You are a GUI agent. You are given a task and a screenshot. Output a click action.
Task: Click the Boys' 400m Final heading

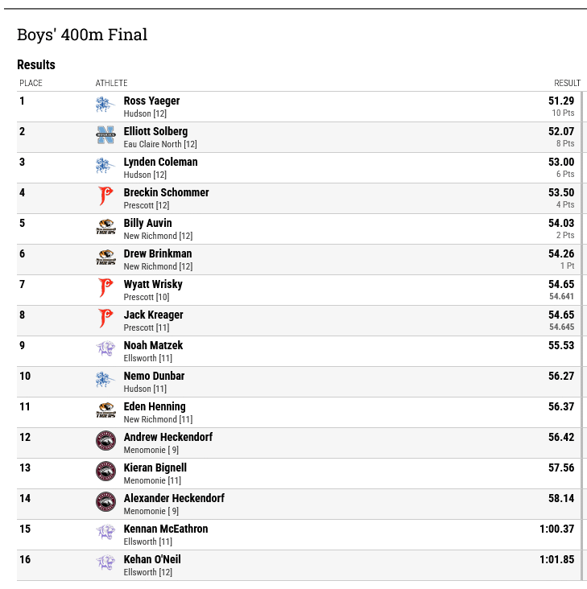pyautogui.click(x=82, y=35)
